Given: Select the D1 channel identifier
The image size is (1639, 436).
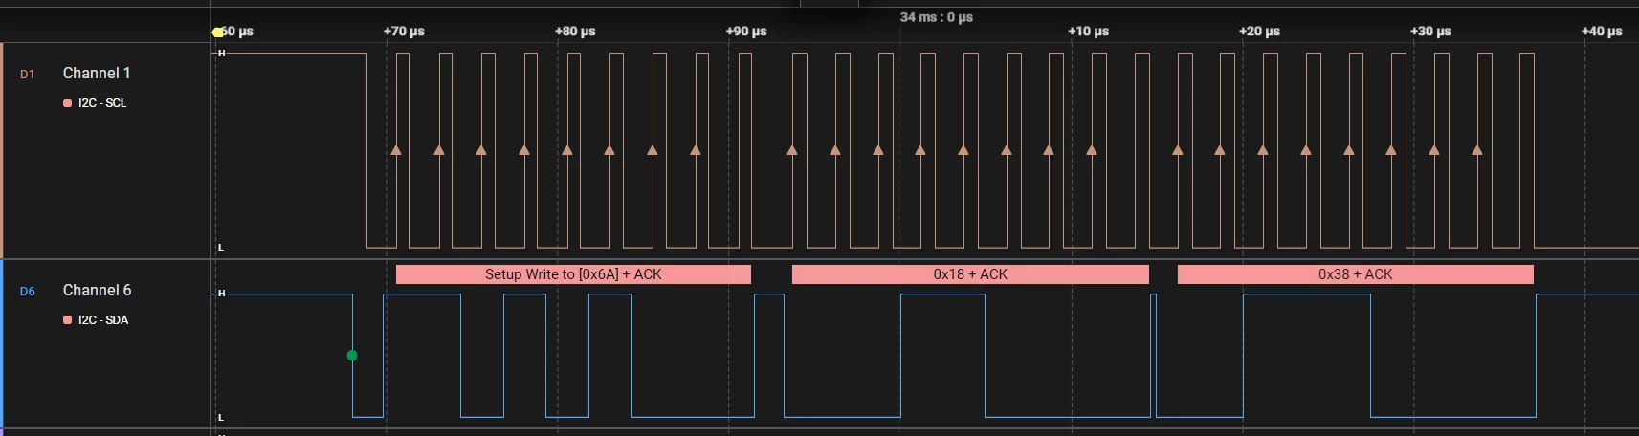Looking at the screenshot, I should pos(27,75).
